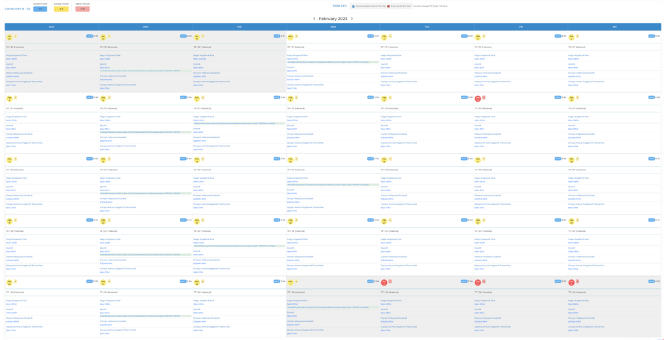The image size is (664, 340).
Task: Click the red date circle in the bottom-row Thursday cell
Action: [x=385, y=282]
